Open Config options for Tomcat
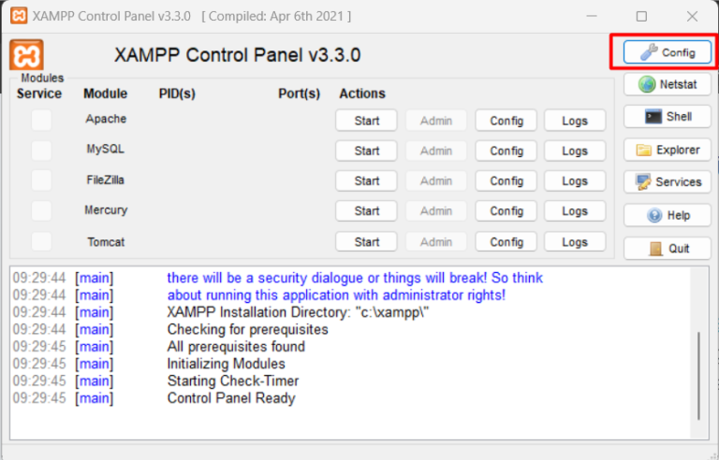Viewport: 719px width, 460px height. tap(506, 242)
